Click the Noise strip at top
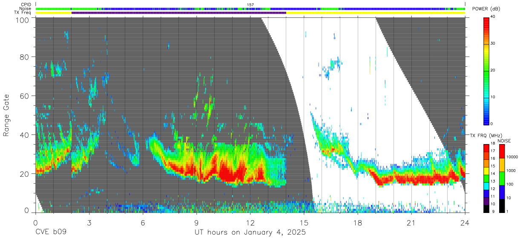Viewport: 523px width, 241px height. (x=250, y=9)
